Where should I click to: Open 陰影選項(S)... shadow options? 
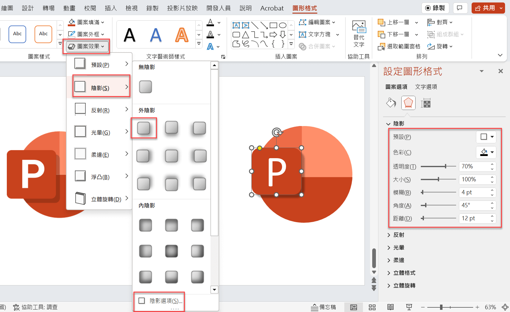[x=160, y=301]
